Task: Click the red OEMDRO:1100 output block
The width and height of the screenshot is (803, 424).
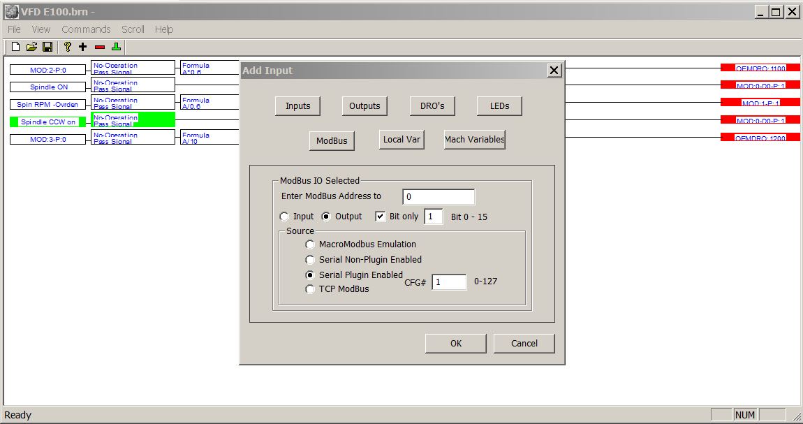Action: (x=760, y=68)
